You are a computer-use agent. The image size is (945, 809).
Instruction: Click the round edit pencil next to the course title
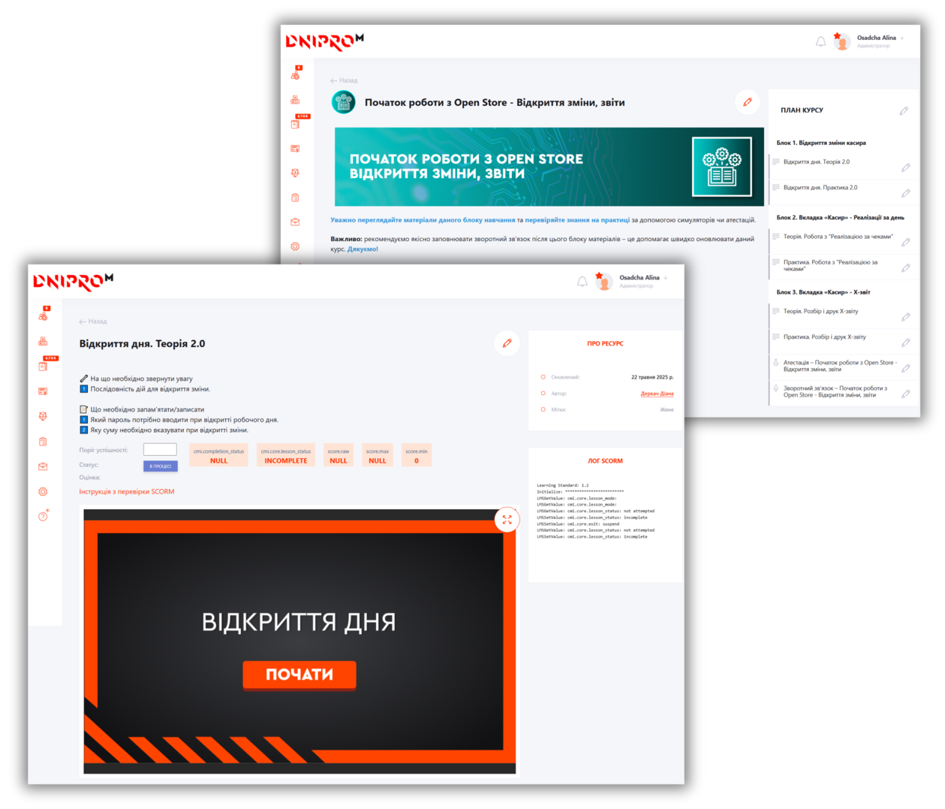[x=747, y=102]
